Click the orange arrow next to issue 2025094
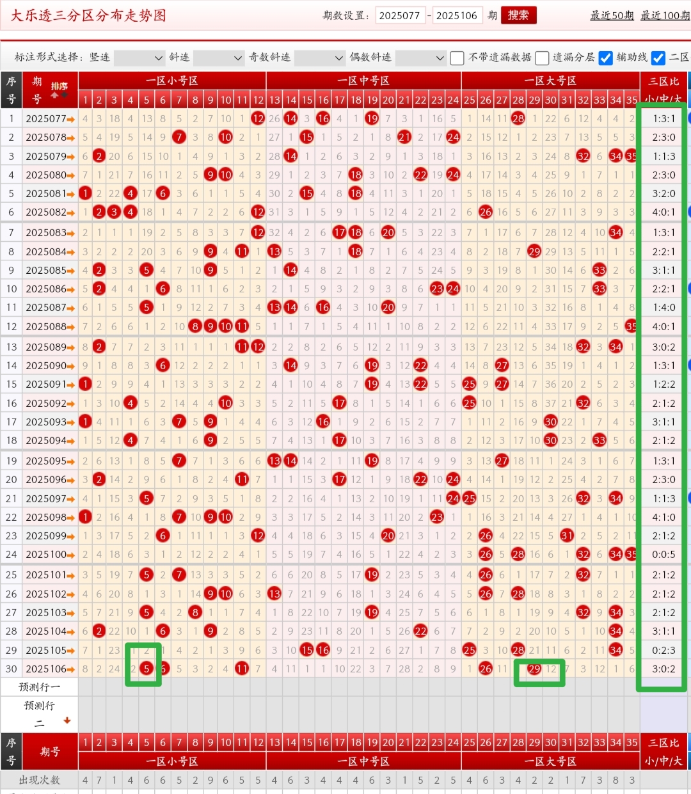691x794 pixels. (x=70, y=441)
